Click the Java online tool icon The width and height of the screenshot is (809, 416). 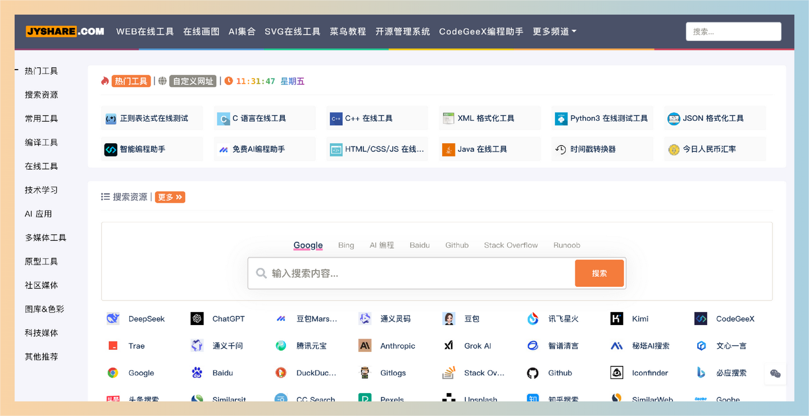pos(448,150)
